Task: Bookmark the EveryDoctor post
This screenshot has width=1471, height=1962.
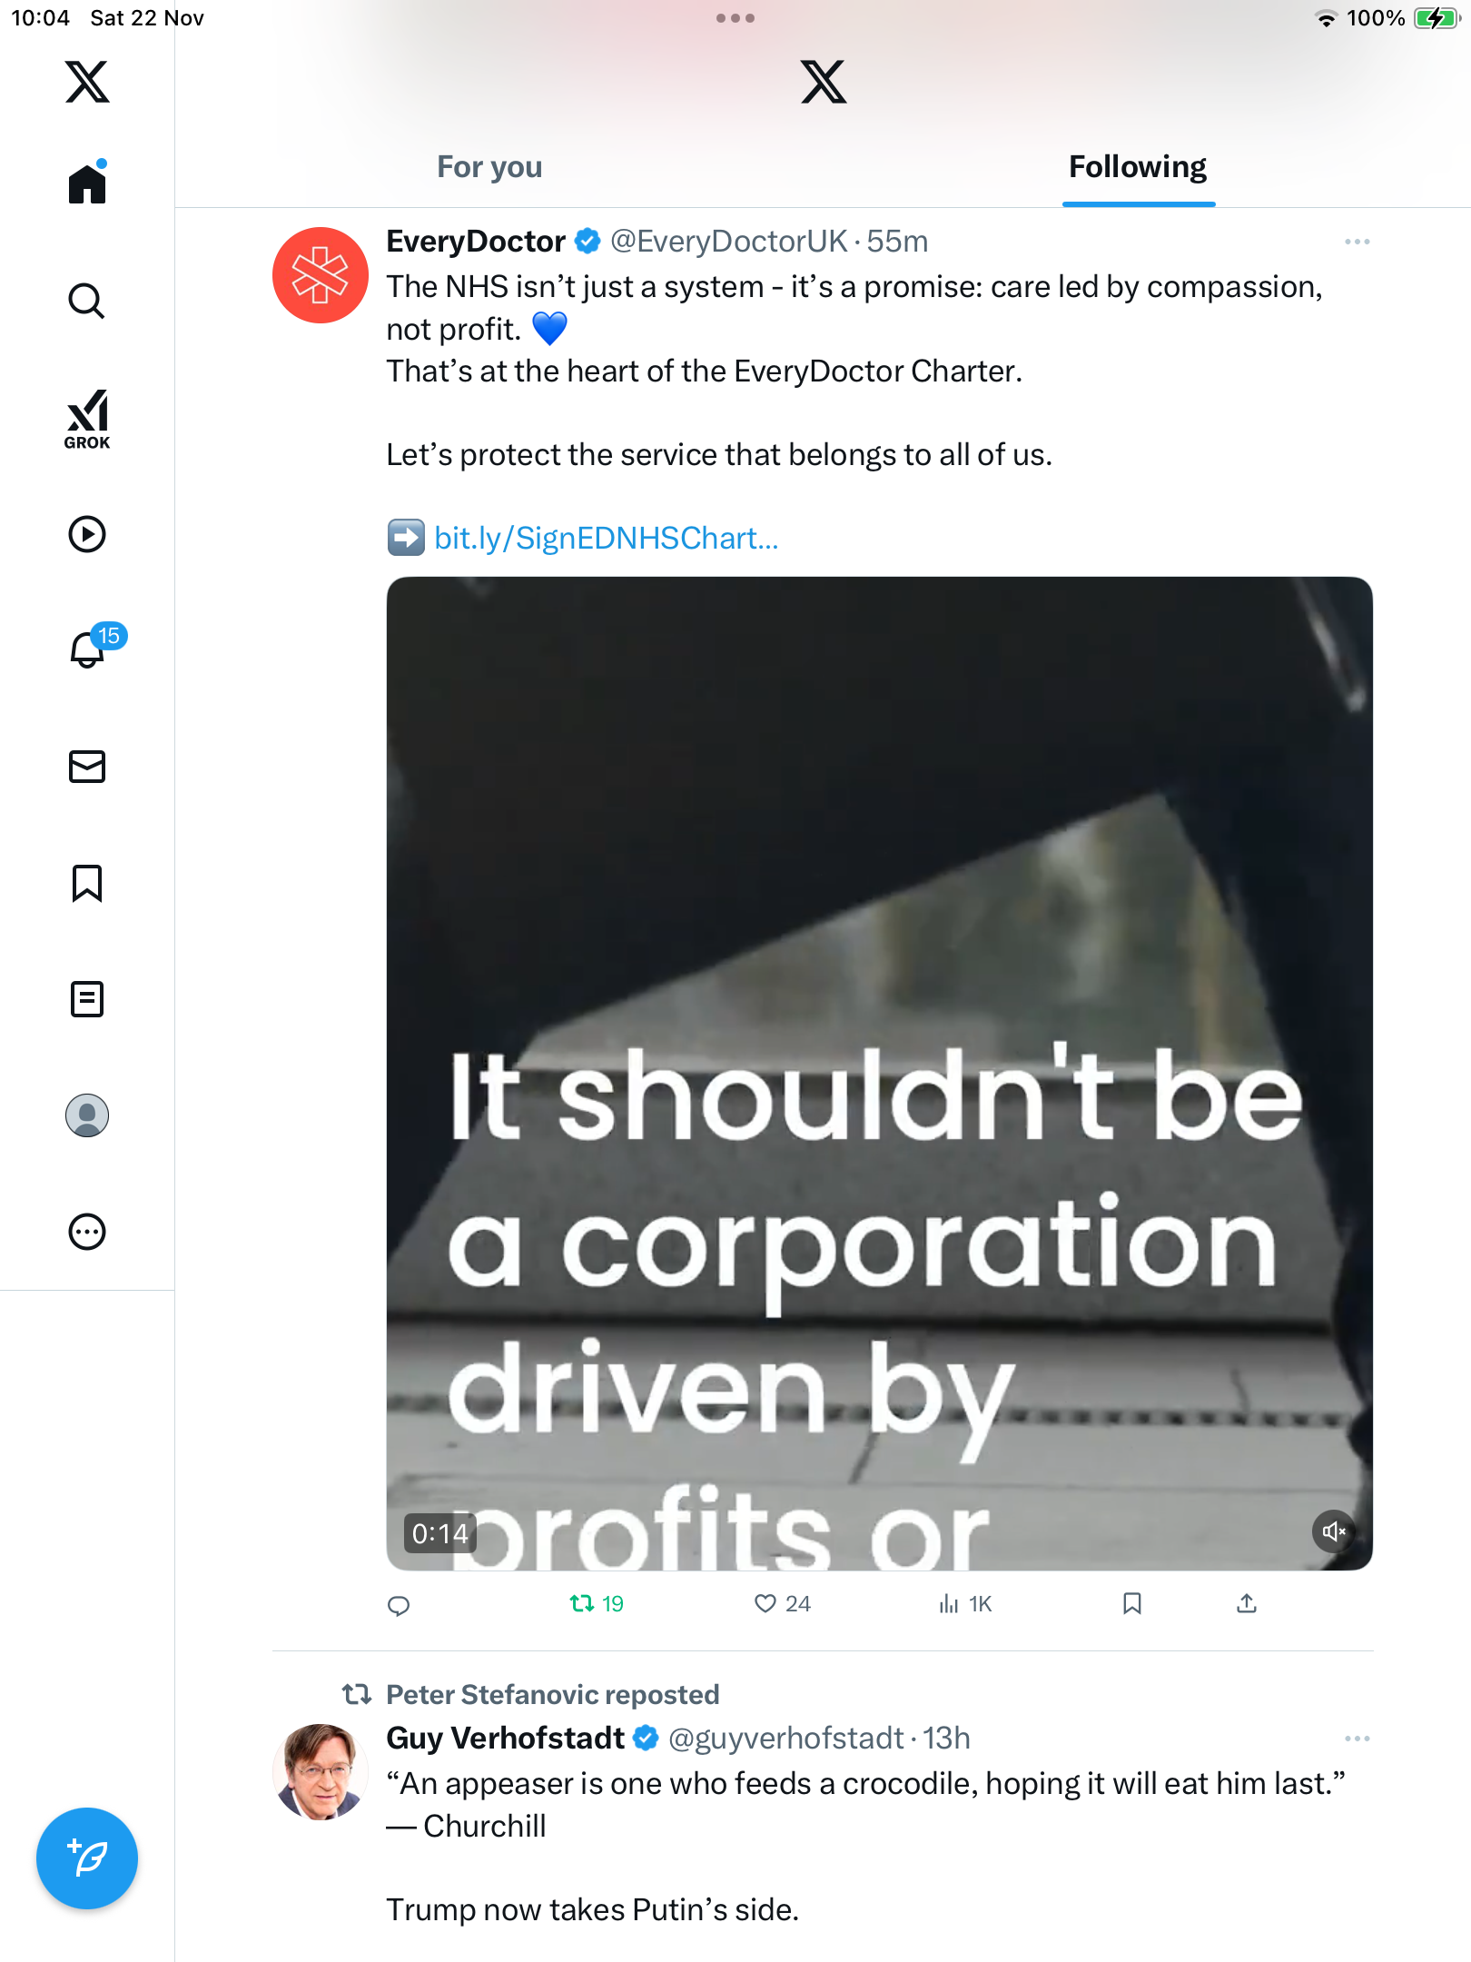Action: pos(1131,1604)
